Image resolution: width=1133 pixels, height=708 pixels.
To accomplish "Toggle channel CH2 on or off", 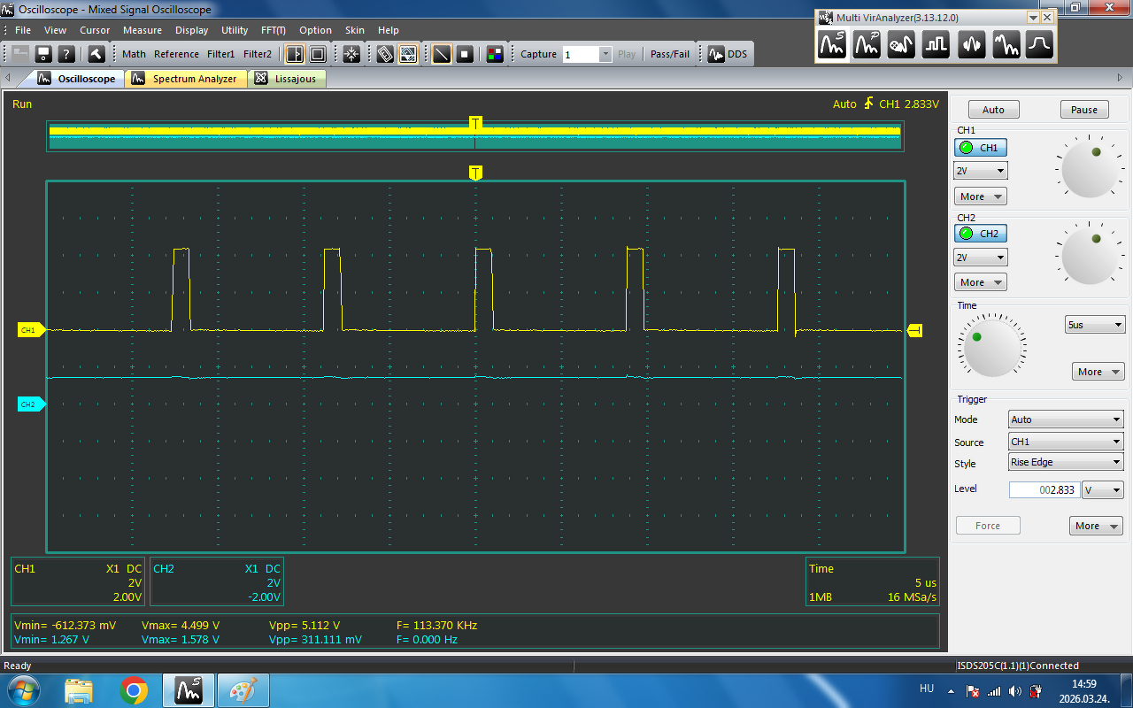I will (x=981, y=234).
